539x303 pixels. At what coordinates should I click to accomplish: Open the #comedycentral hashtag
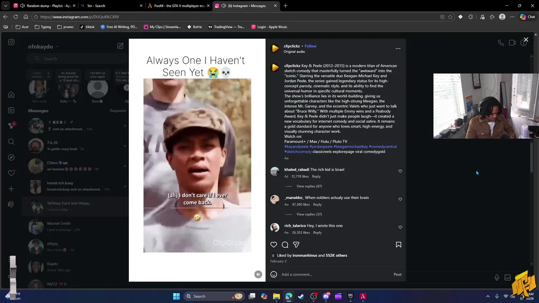pyautogui.click(x=383, y=146)
